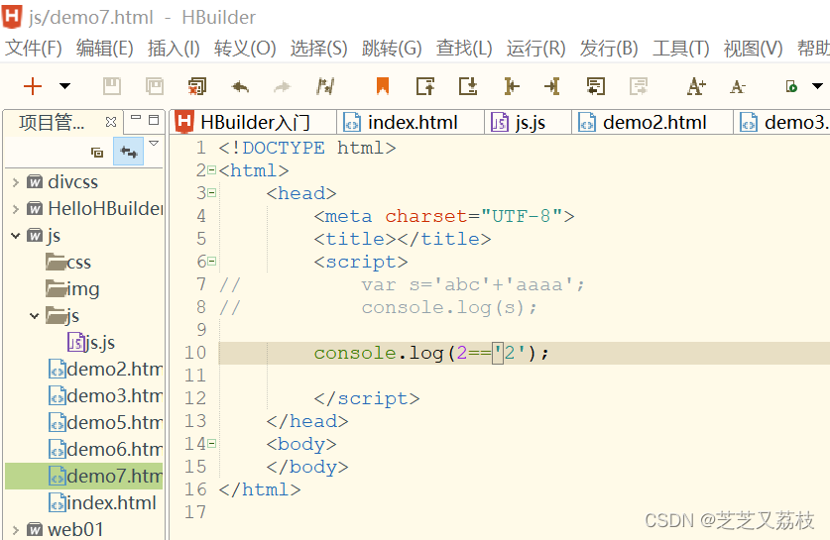This screenshot has width=830, height=540.
Task: Open the run browser dropdown arrow
Action: tap(817, 86)
